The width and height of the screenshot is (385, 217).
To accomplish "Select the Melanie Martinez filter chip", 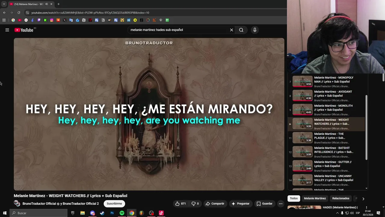I will tap(315, 198).
